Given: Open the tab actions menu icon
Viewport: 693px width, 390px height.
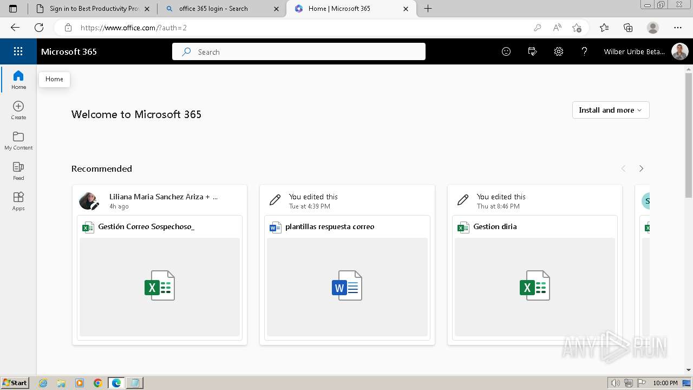Looking at the screenshot, I should [x=13, y=8].
